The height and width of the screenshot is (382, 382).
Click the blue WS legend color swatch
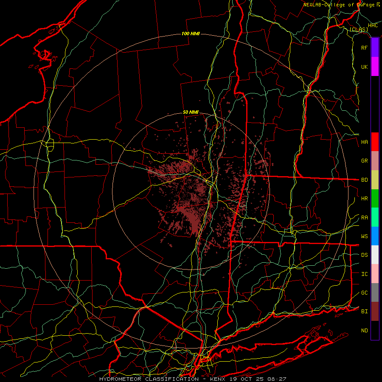point(375,236)
